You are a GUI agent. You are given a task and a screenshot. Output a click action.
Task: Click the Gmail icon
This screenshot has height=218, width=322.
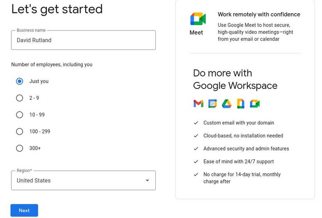pos(198,103)
